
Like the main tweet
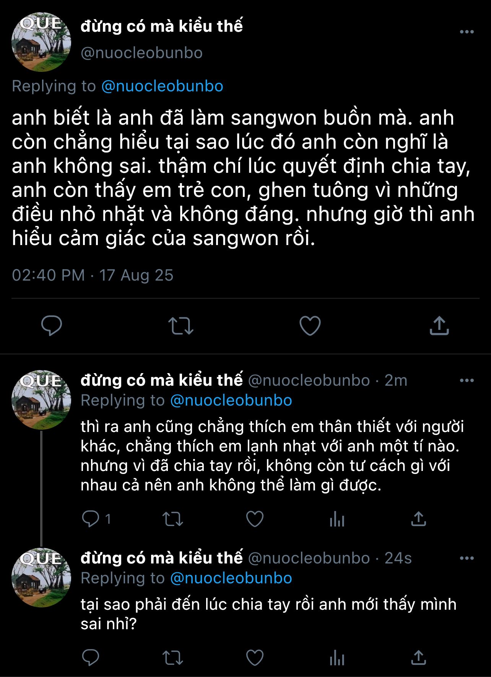[x=310, y=326]
